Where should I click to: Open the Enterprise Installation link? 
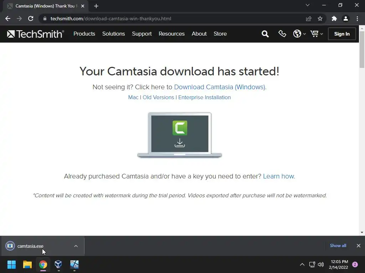[204, 97]
